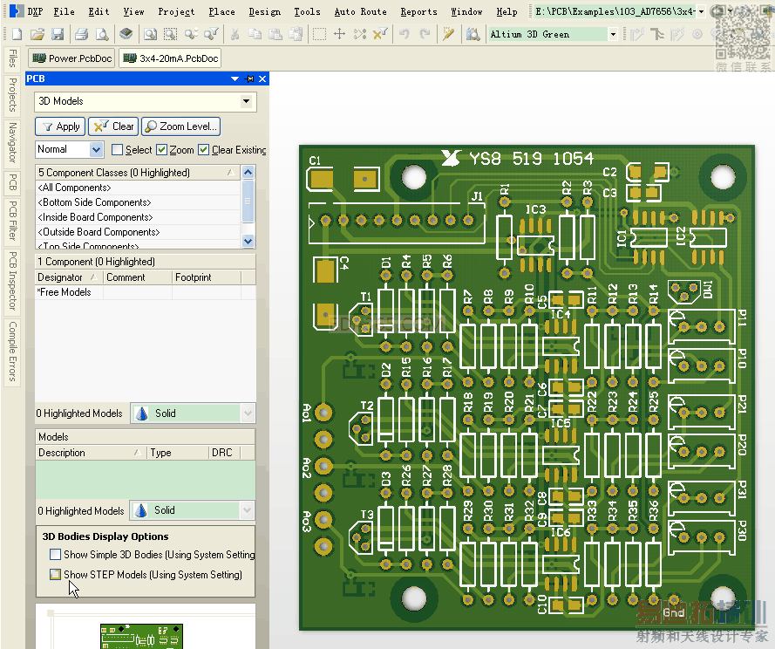
Task: Expand the Normal mask mode dropdown
Action: tap(96, 150)
